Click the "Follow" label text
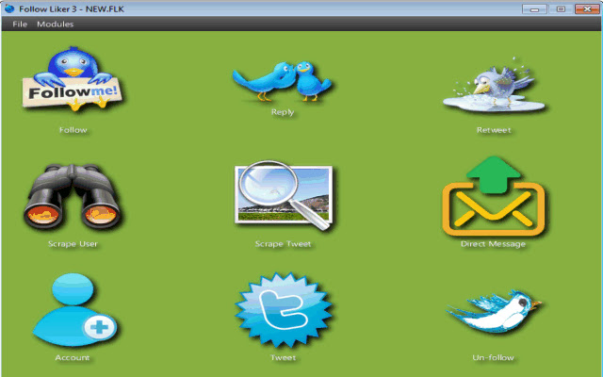Viewport: 603px width, 377px height. click(x=73, y=130)
